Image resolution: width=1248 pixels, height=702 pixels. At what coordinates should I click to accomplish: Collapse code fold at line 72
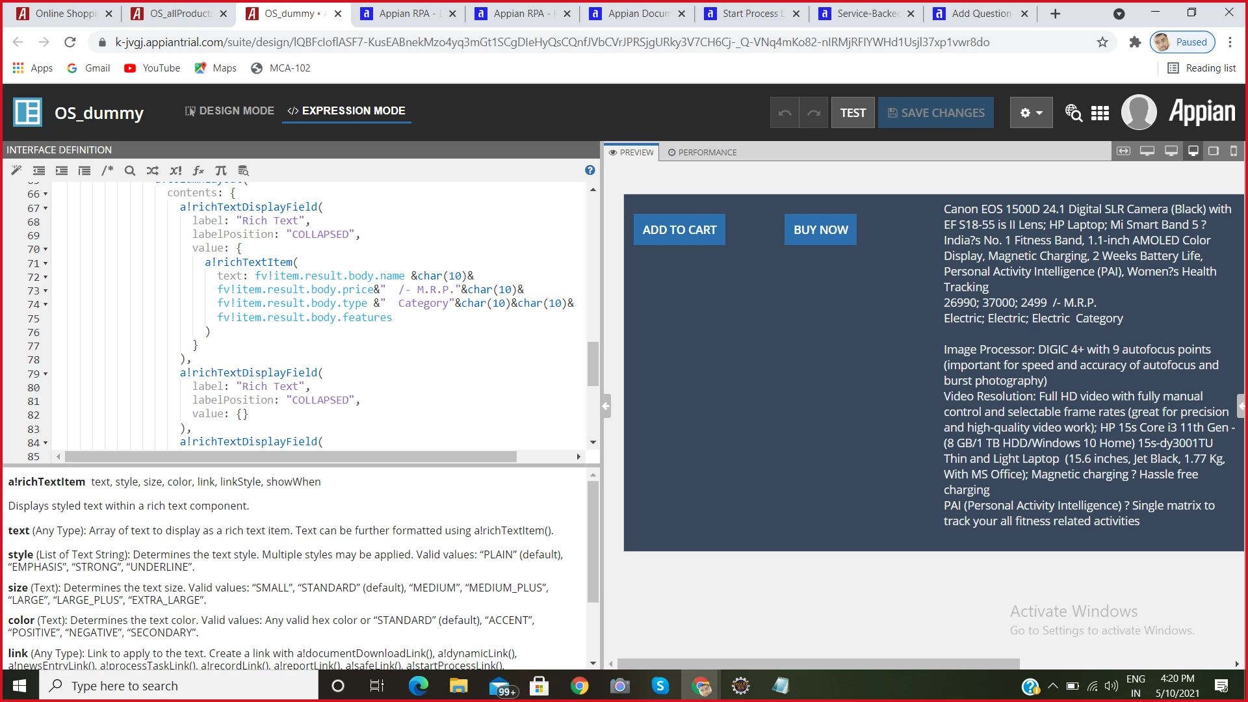(x=45, y=277)
